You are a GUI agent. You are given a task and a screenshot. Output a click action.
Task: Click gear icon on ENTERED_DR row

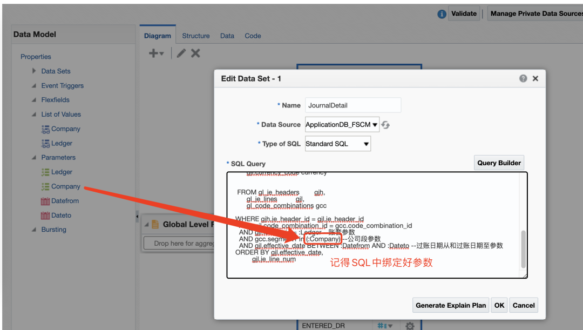click(x=410, y=326)
